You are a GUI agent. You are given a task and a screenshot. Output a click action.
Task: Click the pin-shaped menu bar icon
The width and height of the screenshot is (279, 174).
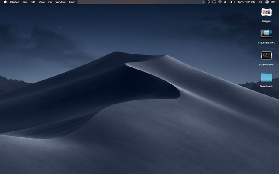[208, 2]
